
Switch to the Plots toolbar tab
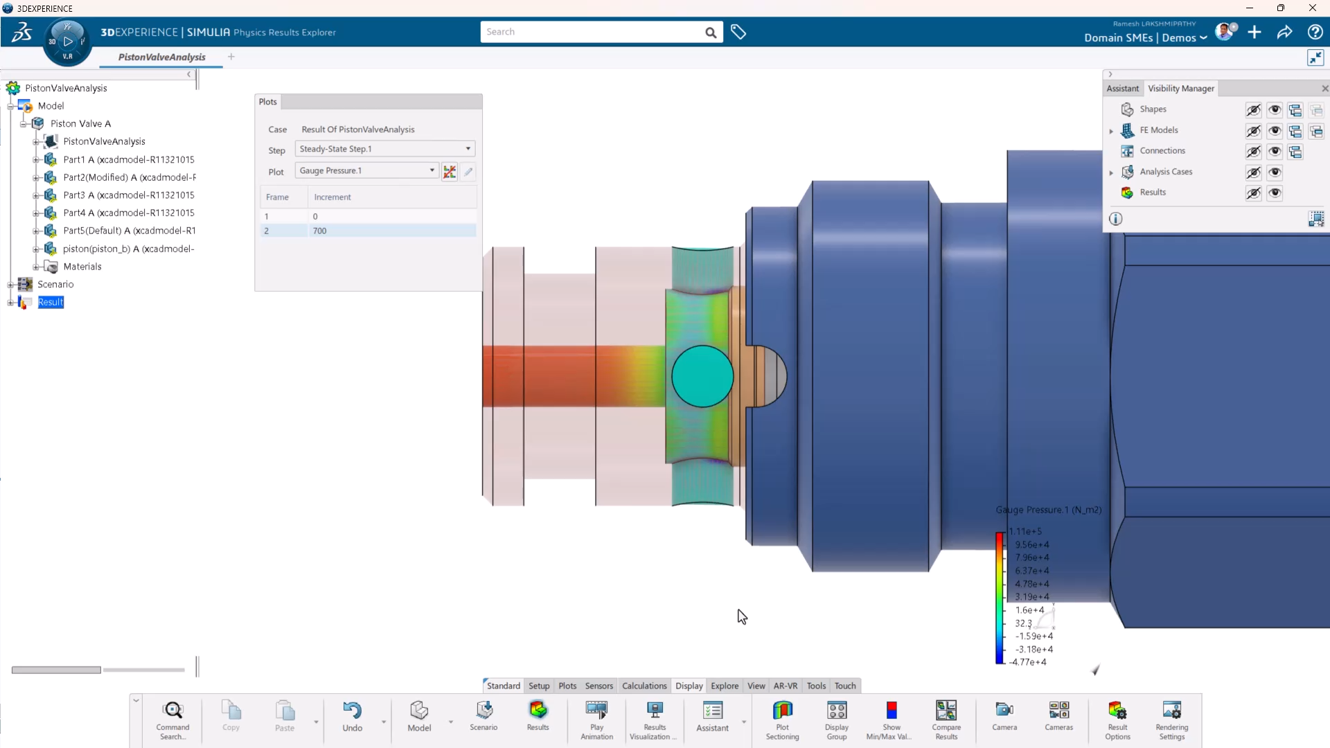(567, 686)
